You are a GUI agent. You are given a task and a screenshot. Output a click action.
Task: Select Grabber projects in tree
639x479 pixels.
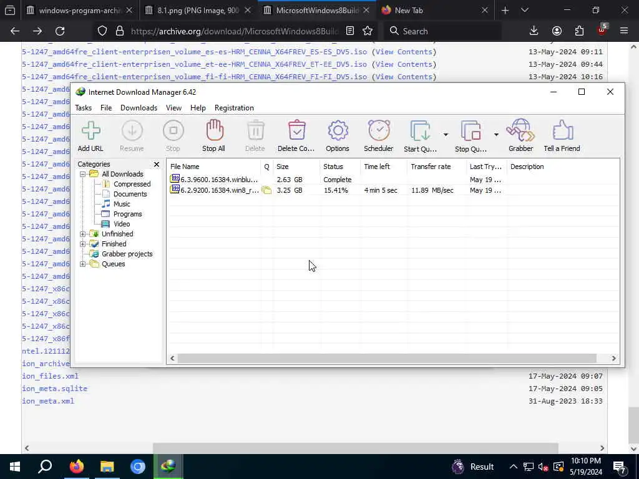[x=127, y=254]
